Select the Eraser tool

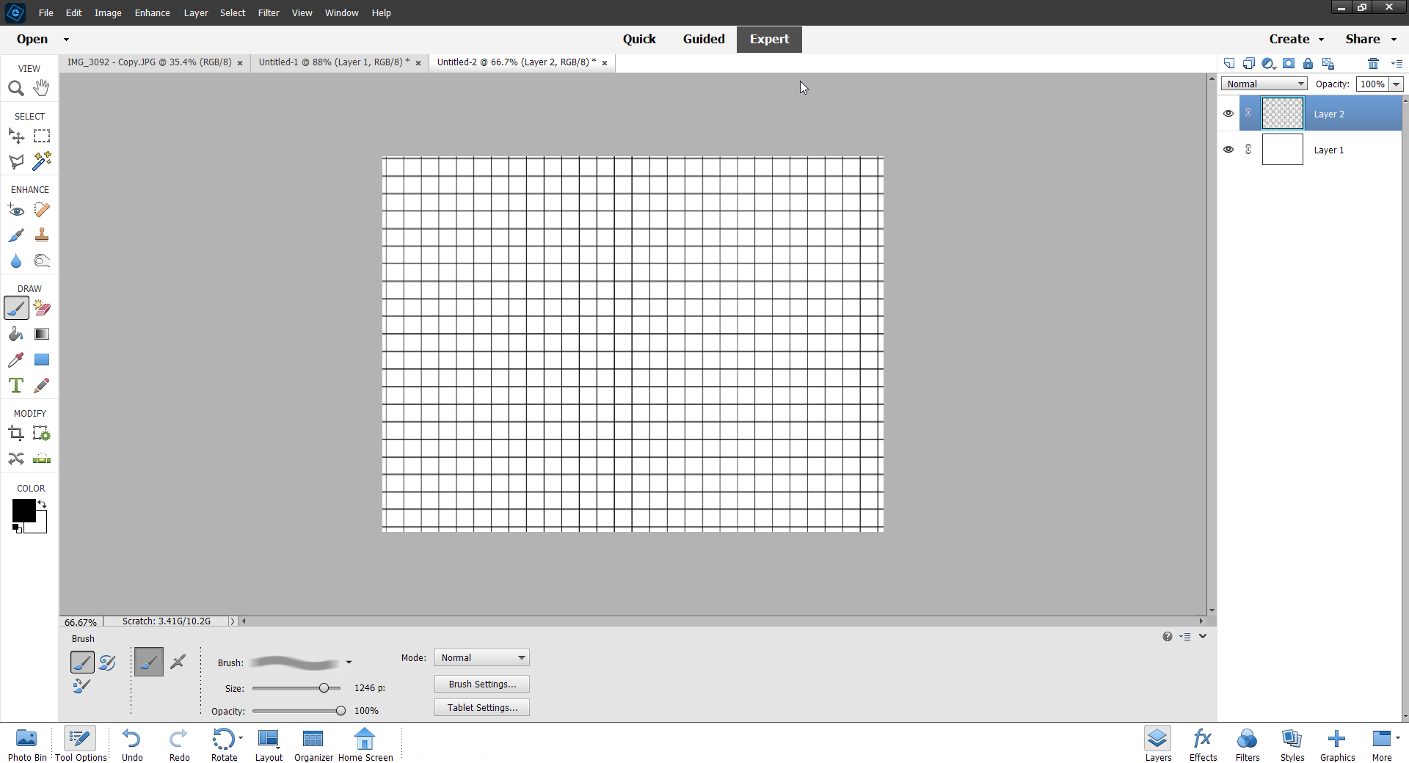click(x=42, y=308)
